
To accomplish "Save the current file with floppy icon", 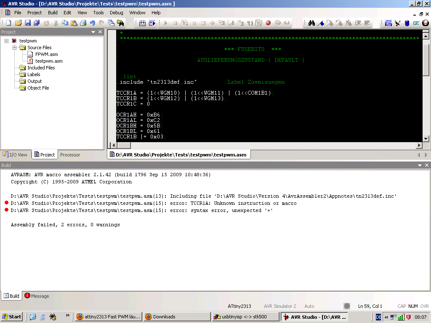I will (28, 23).
